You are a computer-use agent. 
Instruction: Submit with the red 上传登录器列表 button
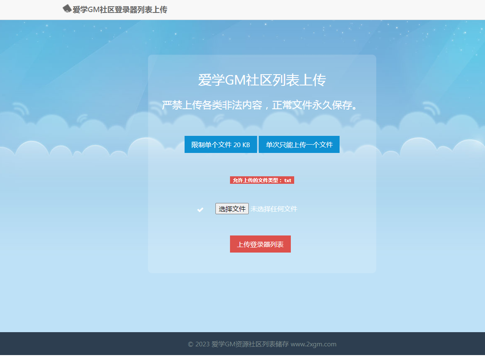click(260, 244)
